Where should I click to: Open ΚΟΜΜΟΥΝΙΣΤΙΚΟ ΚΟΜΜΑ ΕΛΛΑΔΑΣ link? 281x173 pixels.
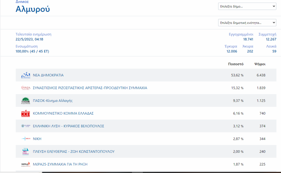(x=63, y=113)
